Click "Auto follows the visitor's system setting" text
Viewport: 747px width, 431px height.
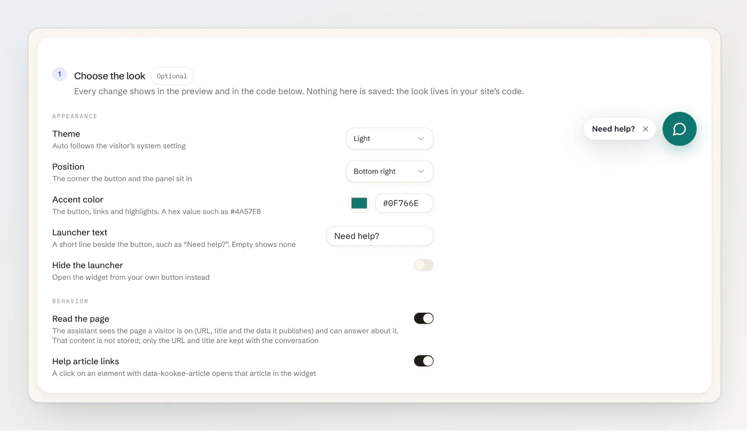pyautogui.click(x=119, y=146)
